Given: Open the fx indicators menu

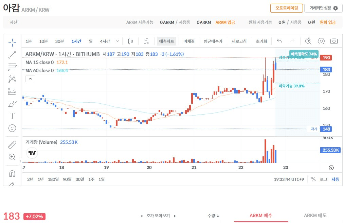Looking at the screenshot, I should coord(146,41).
